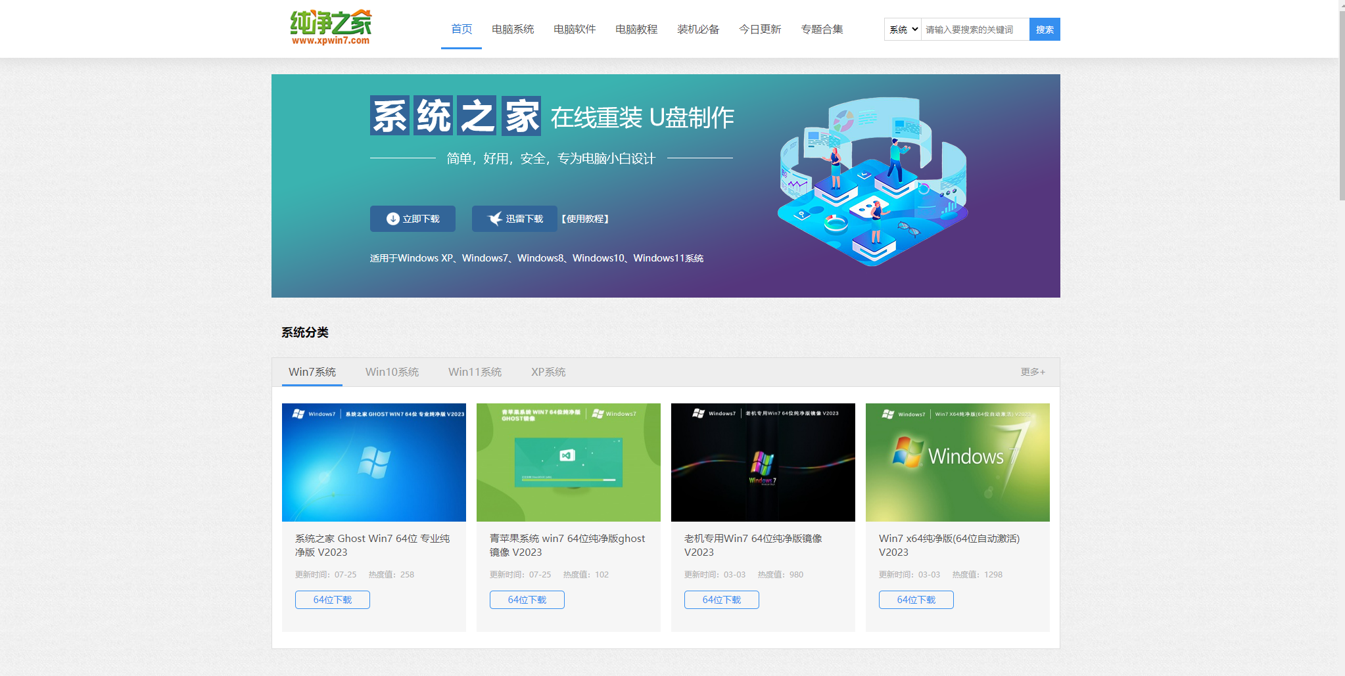Click the 热度值: 1298 text

[978, 575]
